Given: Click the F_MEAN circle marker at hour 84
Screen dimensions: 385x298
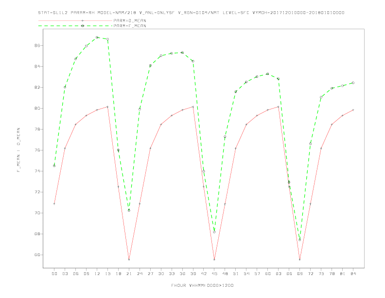Looking at the screenshot, I should (353, 83).
